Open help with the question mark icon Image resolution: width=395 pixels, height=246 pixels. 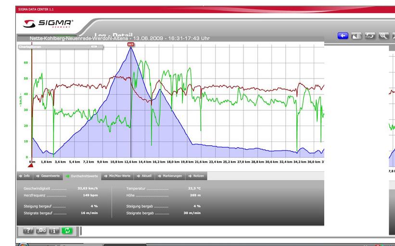(x=28, y=231)
